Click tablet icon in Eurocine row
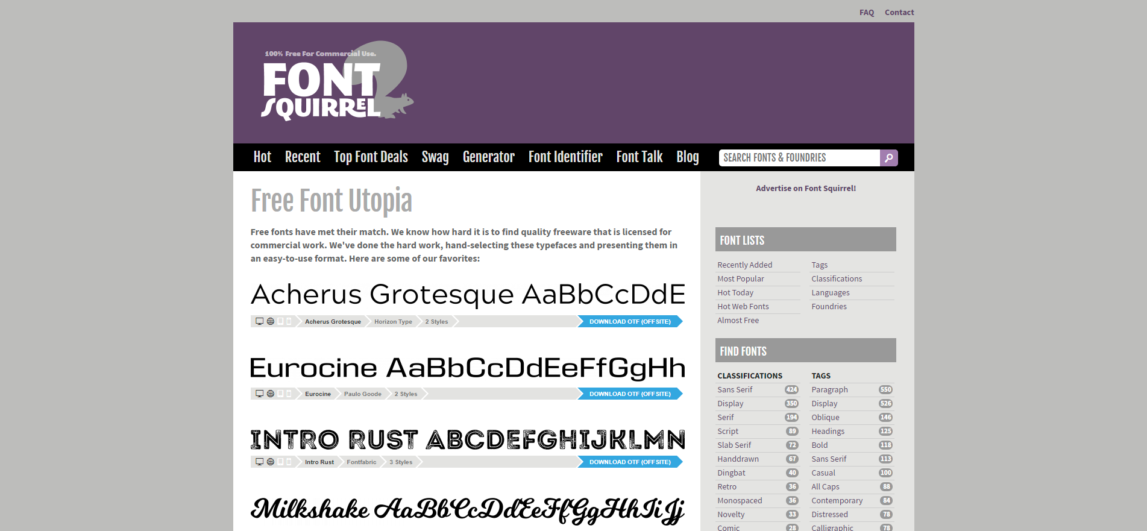The image size is (1147, 531). click(x=280, y=394)
